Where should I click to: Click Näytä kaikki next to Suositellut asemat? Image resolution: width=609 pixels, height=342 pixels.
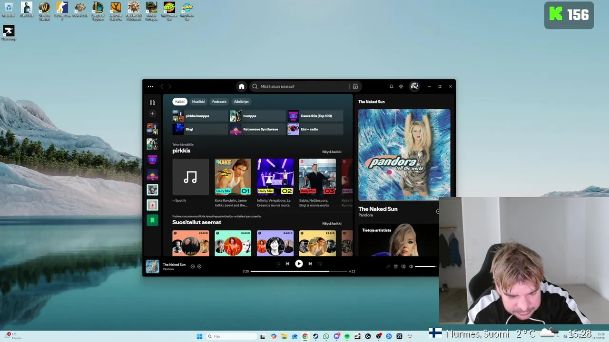coord(332,224)
